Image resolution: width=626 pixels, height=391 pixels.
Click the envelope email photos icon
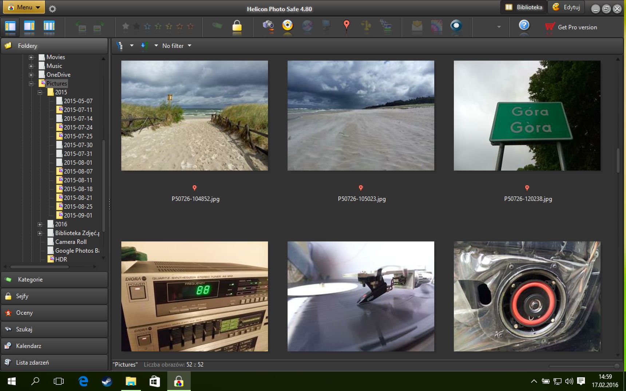coord(417,26)
